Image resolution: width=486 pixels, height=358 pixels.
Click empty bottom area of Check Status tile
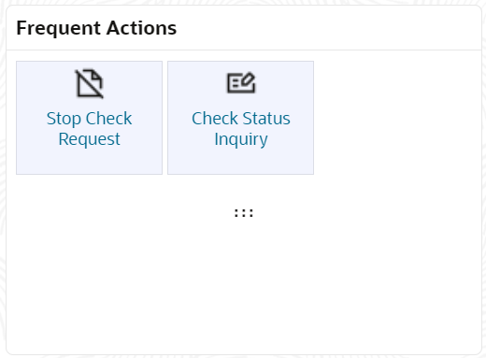click(240, 161)
